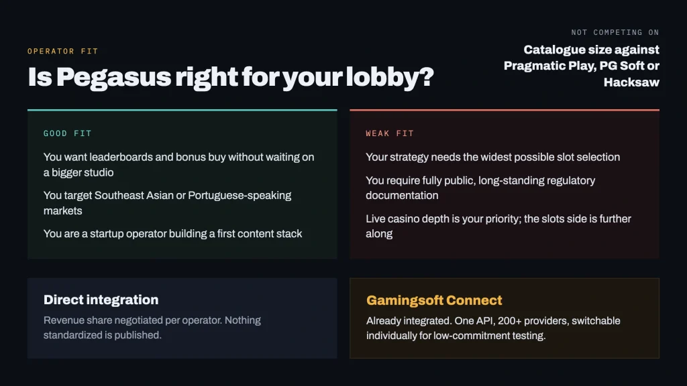
Task: Click the widest possible slot selection line
Action: tap(493, 157)
